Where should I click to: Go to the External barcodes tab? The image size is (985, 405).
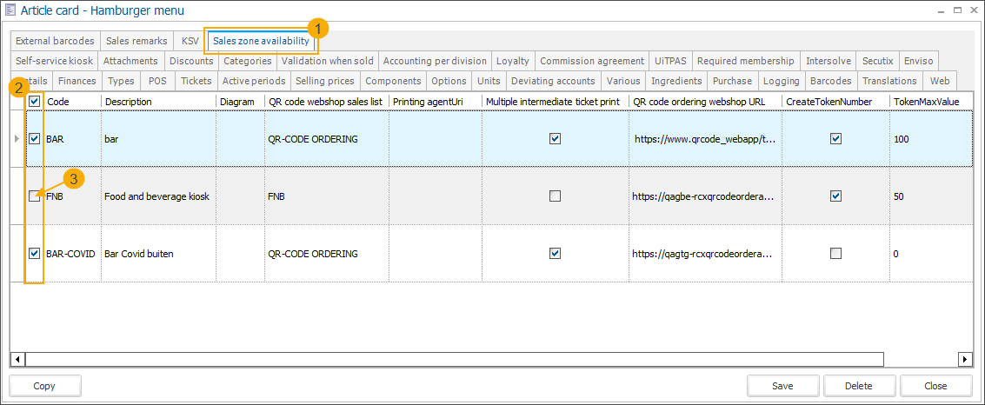coord(54,41)
